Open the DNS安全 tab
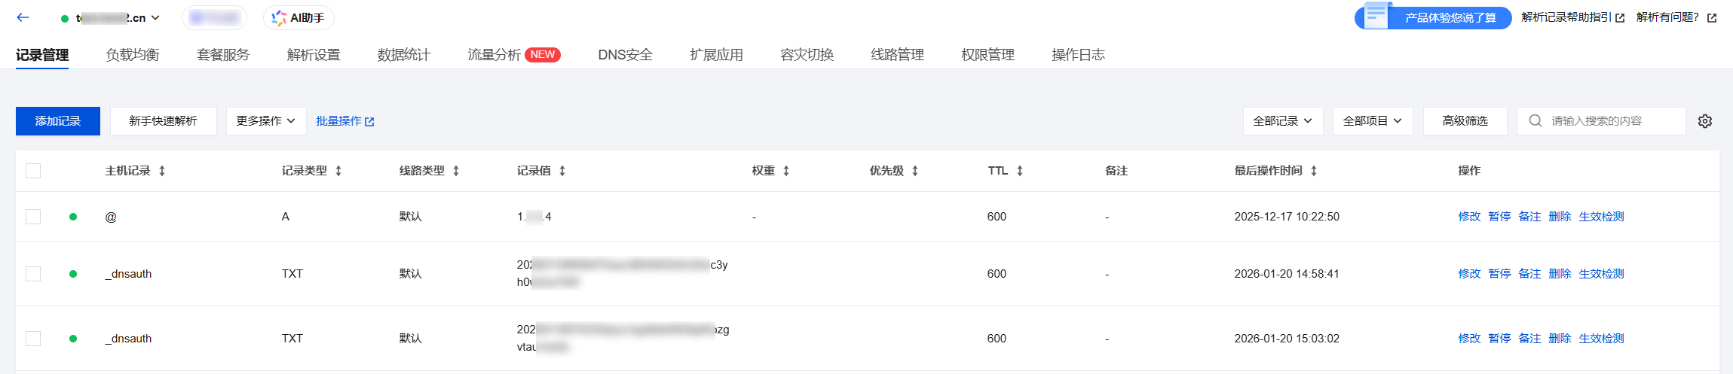This screenshot has height=374, width=1733. point(625,55)
